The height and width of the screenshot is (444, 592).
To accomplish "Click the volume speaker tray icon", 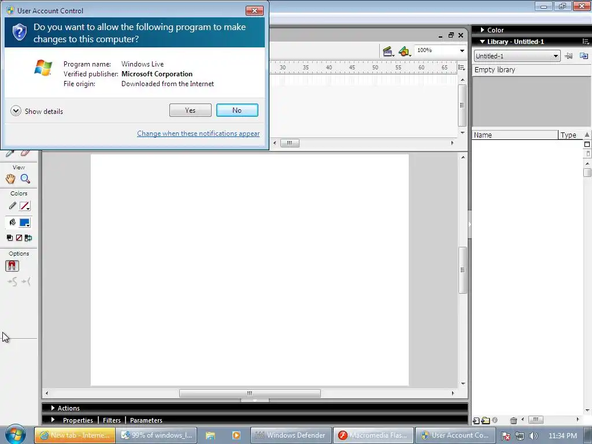I will click(534, 436).
